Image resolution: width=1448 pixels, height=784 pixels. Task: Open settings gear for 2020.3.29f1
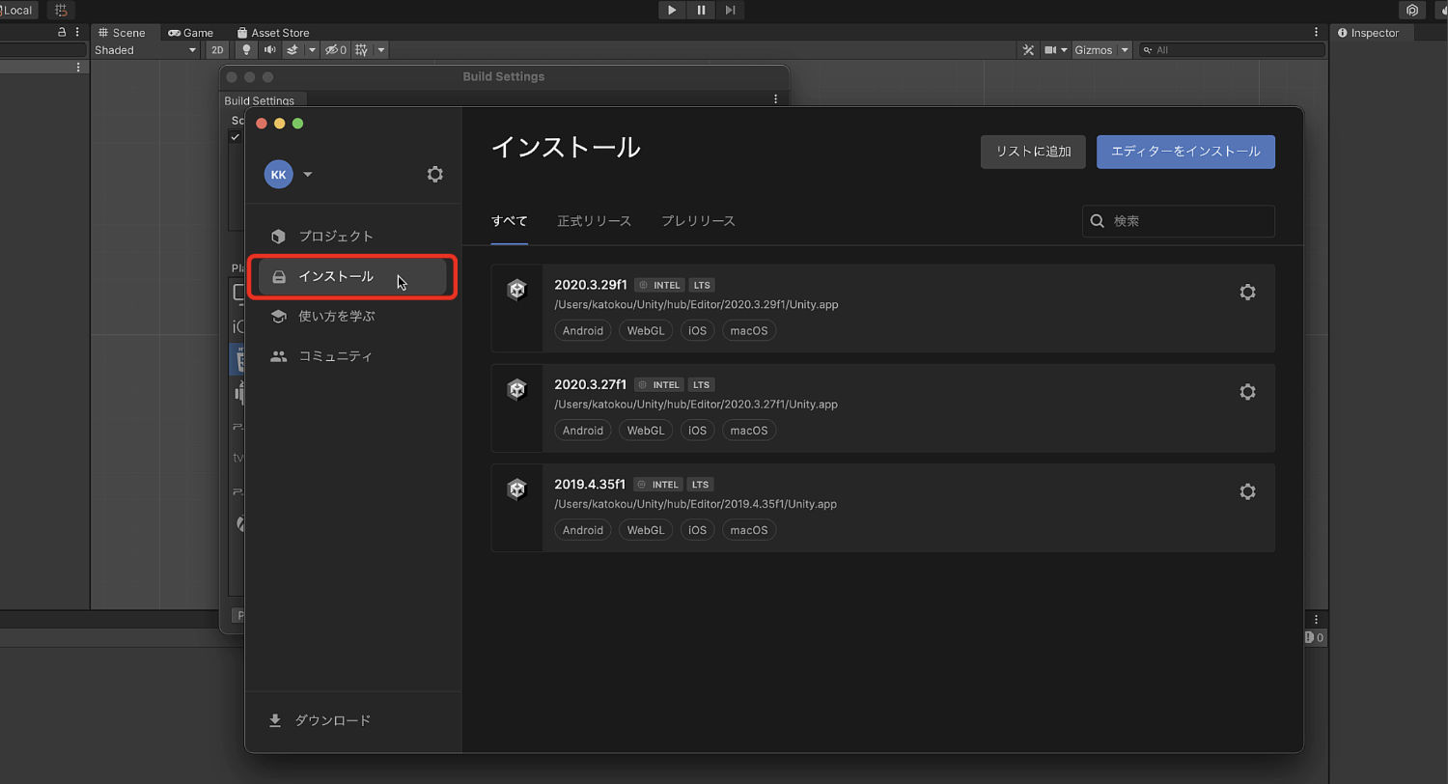(x=1247, y=292)
